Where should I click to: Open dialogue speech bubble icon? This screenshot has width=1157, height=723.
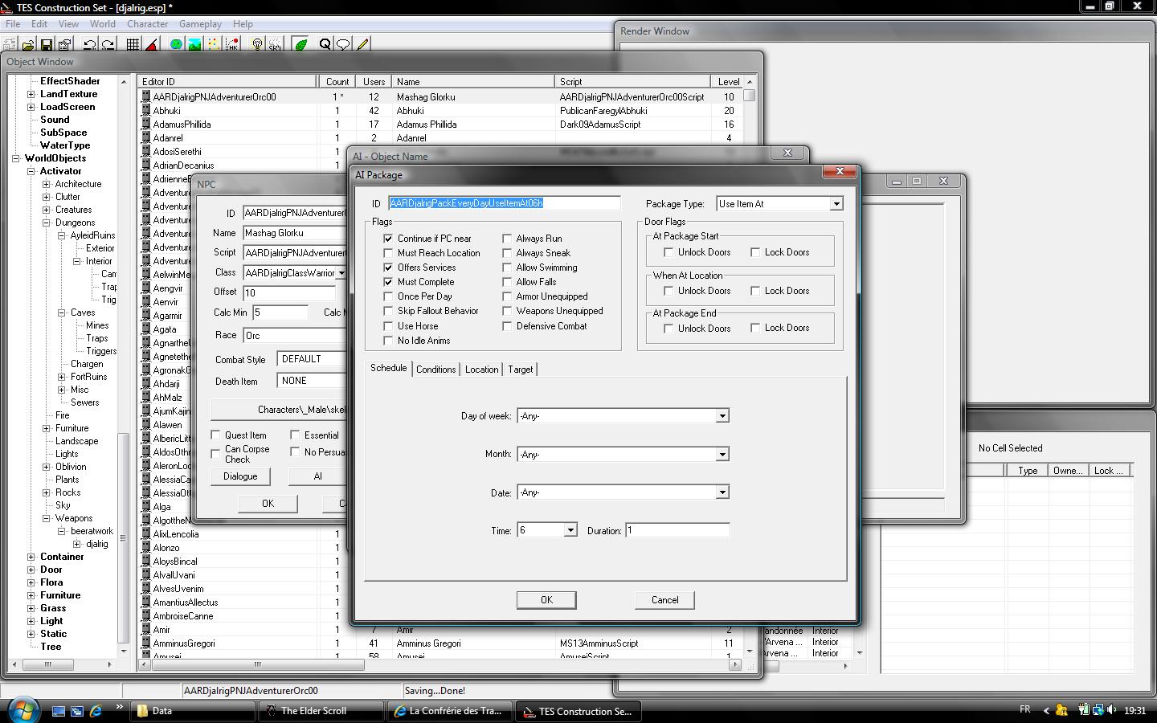tap(343, 44)
